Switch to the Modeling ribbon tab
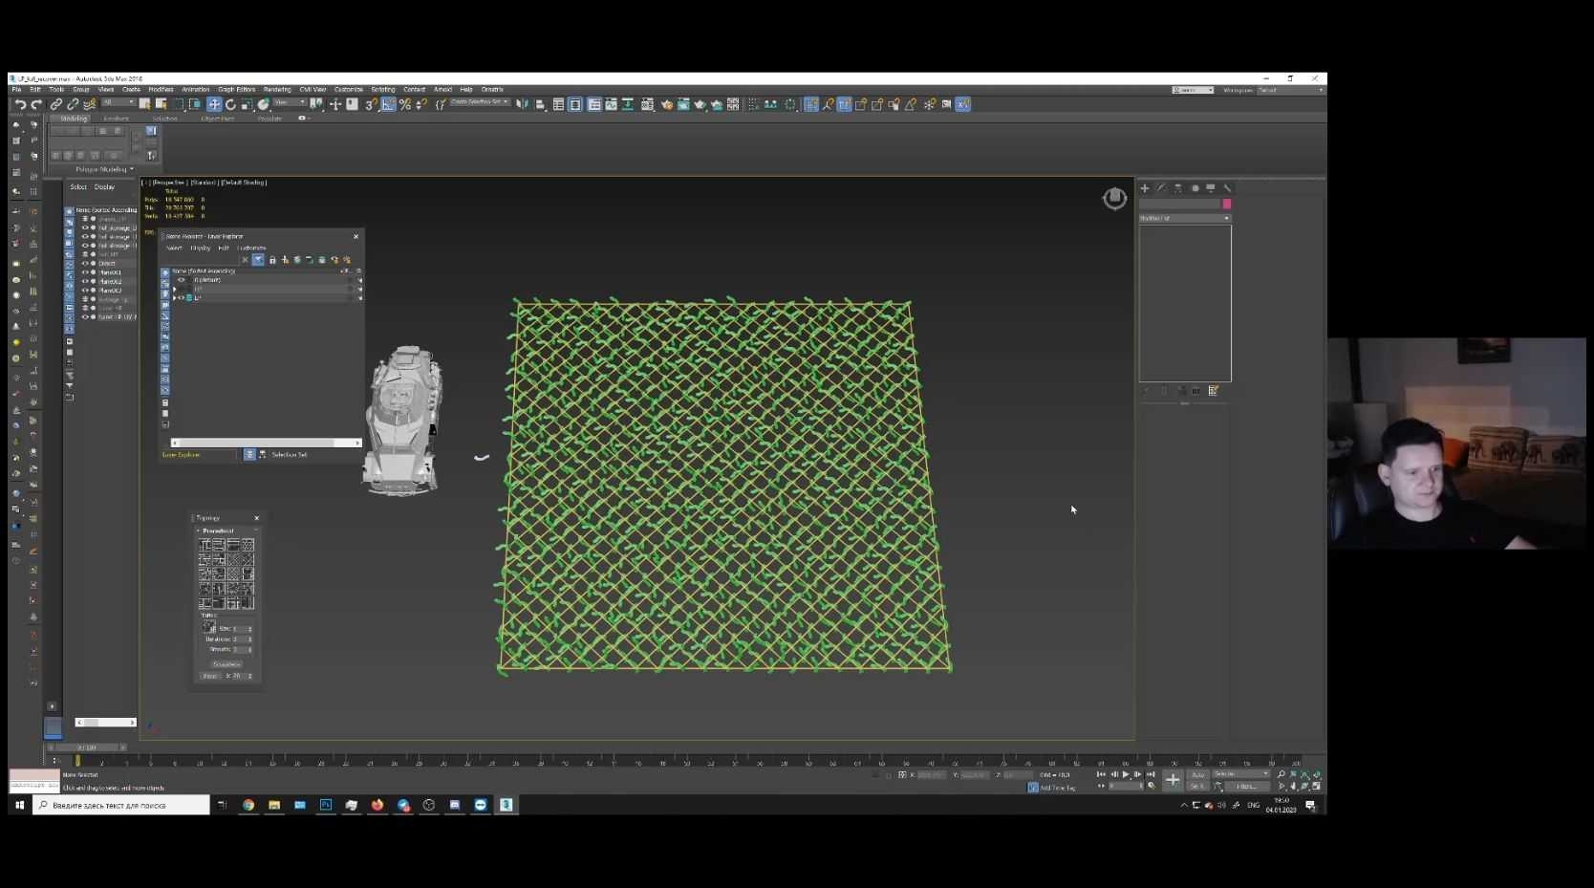The height and width of the screenshot is (888, 1594). pos(74,119)
